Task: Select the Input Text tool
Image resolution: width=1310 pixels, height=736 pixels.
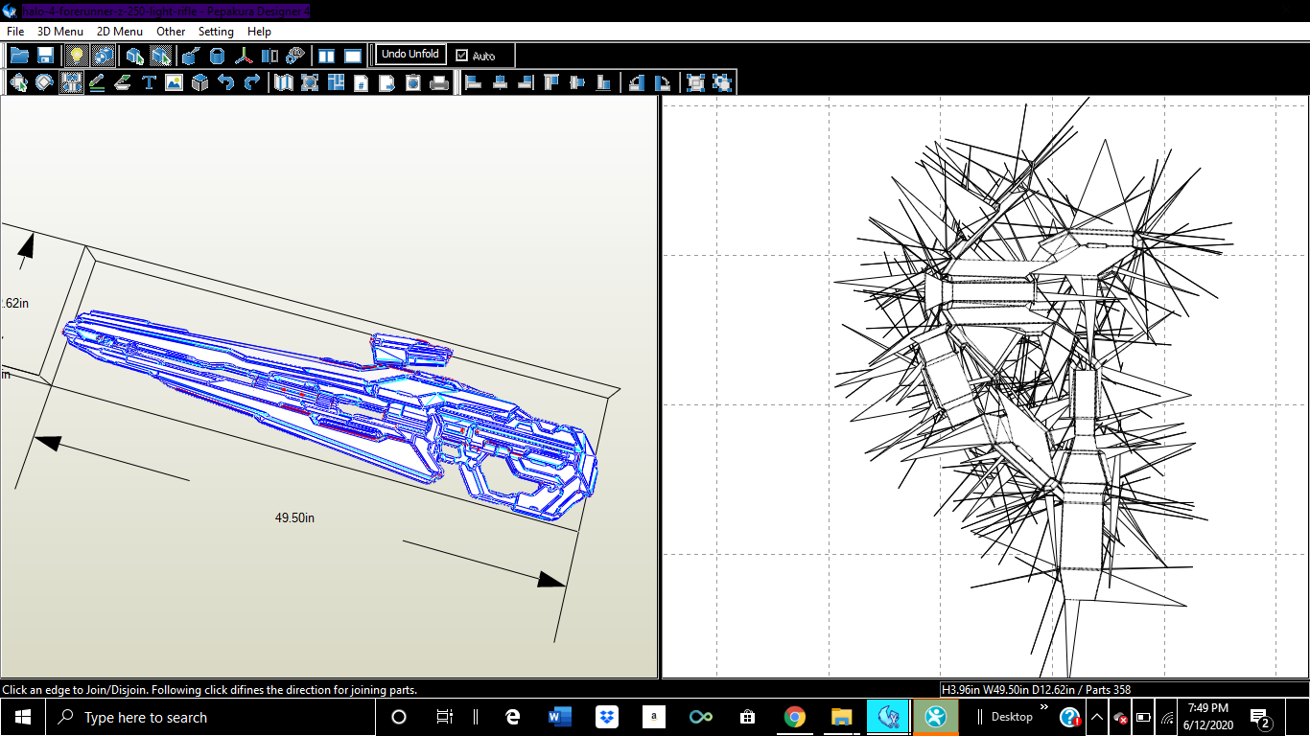Action: [149, 83]
